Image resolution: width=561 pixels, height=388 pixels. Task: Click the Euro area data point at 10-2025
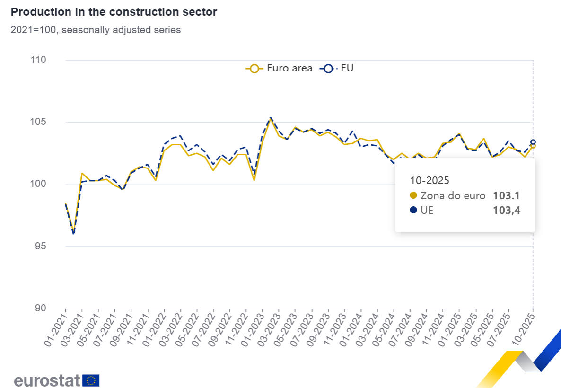[533, 146]
